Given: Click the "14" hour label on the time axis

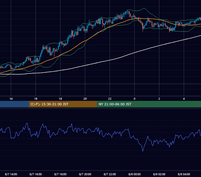Looking at the screenshot, I should pyautogui.click(x=11, y=99).
